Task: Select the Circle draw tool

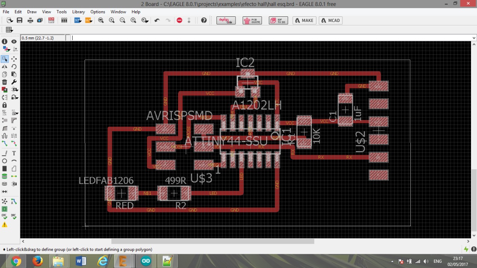Action: [4, 161]
